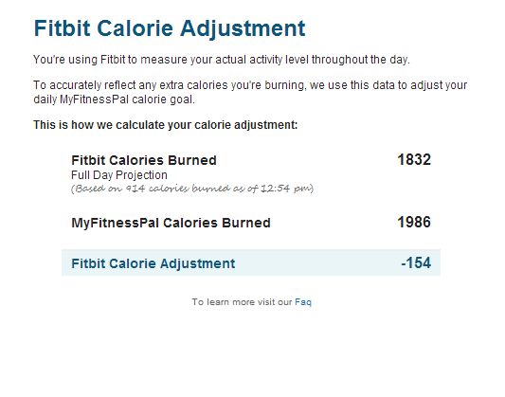Click the light blue adjustment row background

pyautogui.click(x=251, y=262)
